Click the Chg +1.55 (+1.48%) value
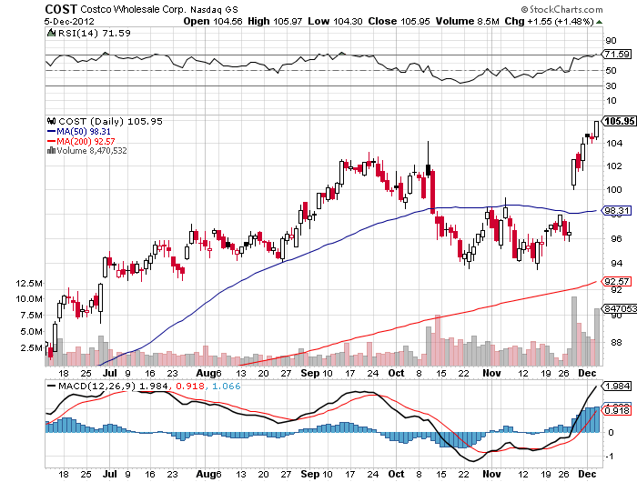Screen dimensions: 637x482 (x=550, y=22)
